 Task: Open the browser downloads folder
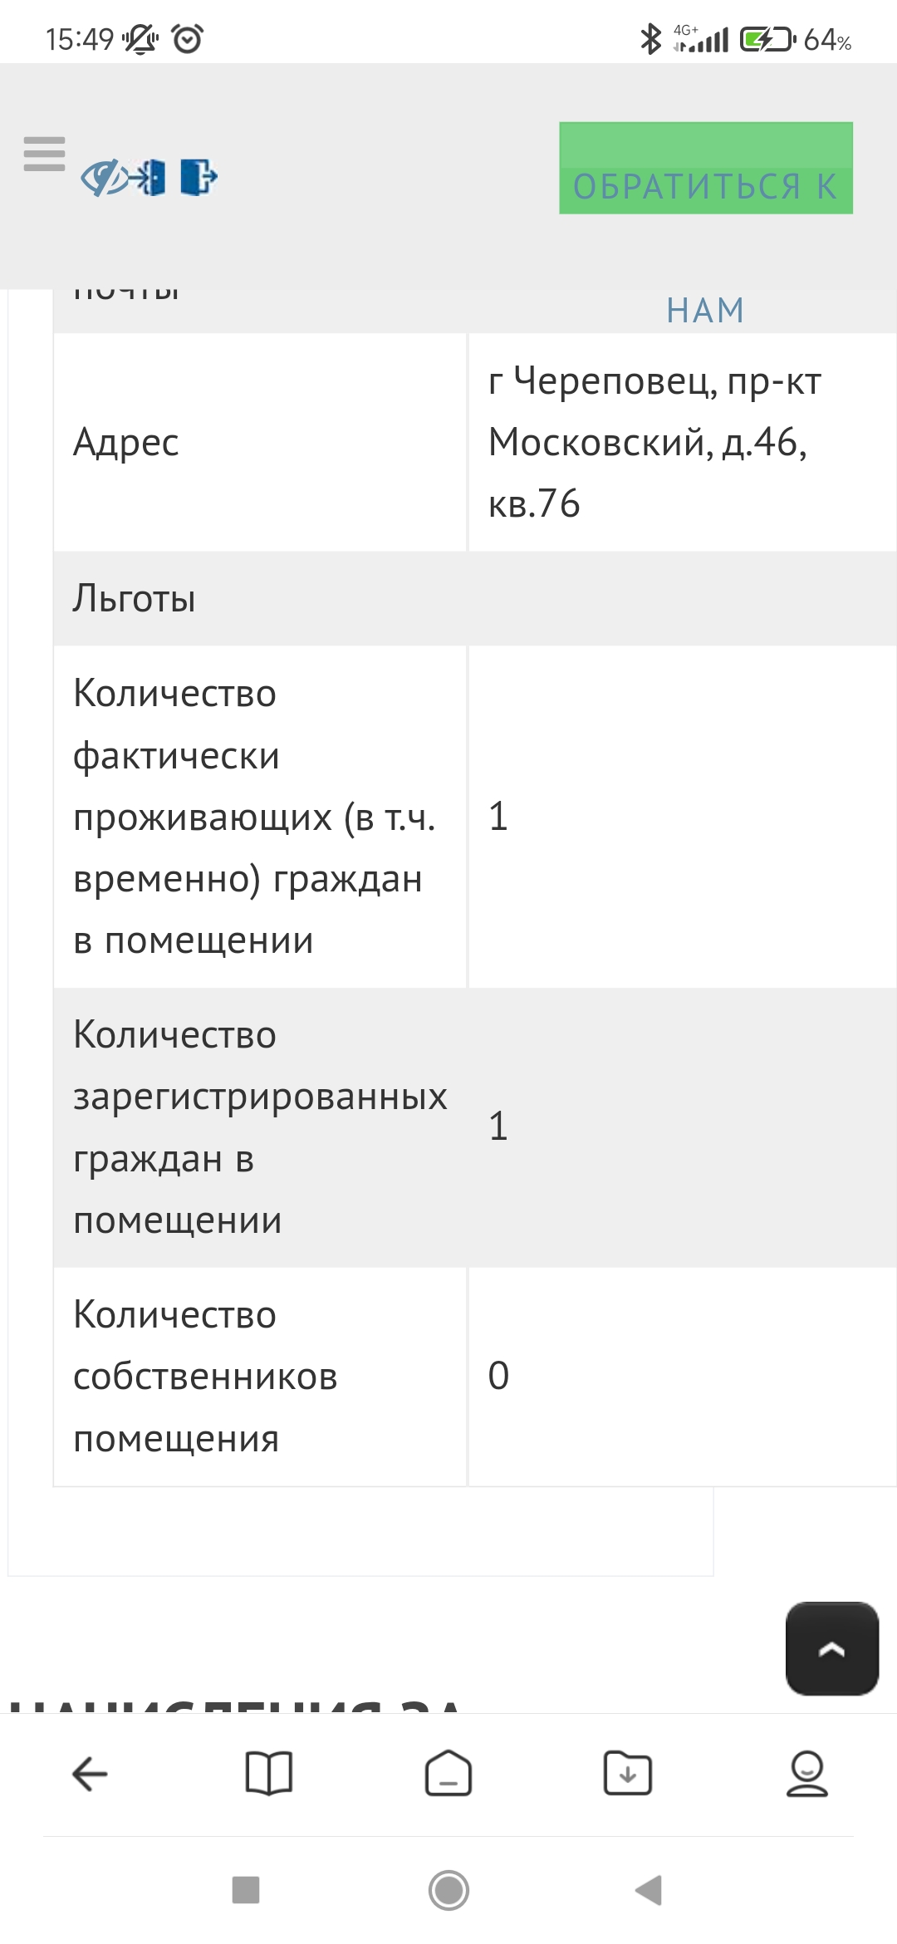point(628,1774)
